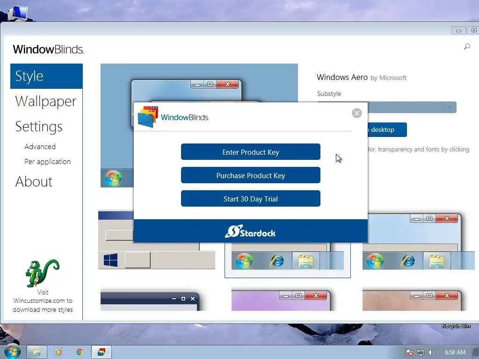Click the Computer desktop icon
479x359 pixels.
pyautogui.click(x=18, y=13)
